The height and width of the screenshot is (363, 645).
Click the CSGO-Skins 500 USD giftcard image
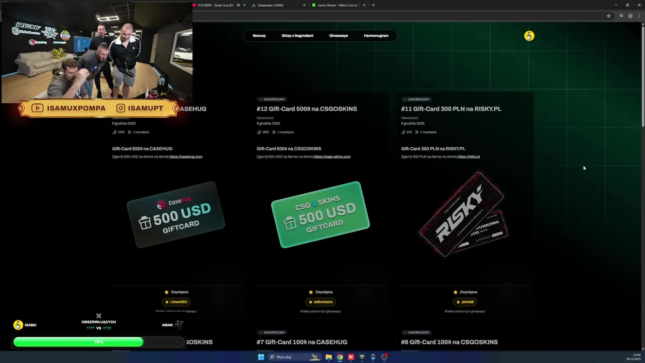pos(320,215)
